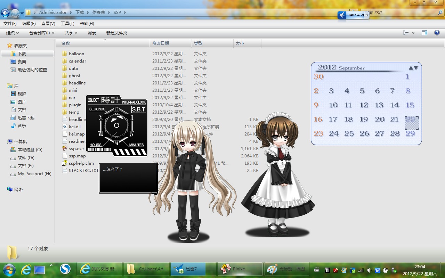Select the plugin folder icon
445x278 pixels.
tap(65, 105)
